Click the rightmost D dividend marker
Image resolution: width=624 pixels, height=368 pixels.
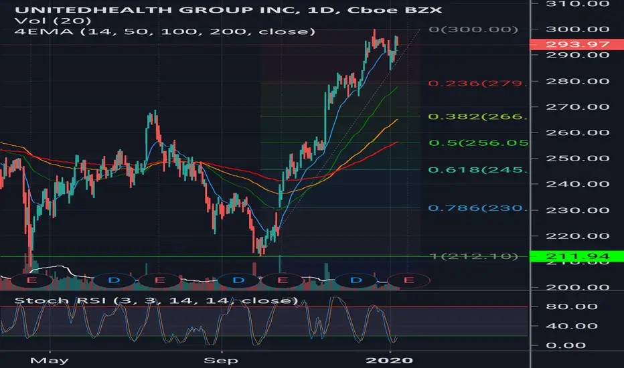(356, 280)
